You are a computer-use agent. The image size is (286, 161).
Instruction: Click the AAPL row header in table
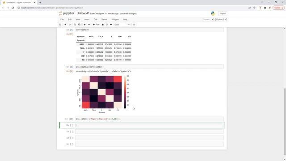pyautogui.click(x=82, y=44)
